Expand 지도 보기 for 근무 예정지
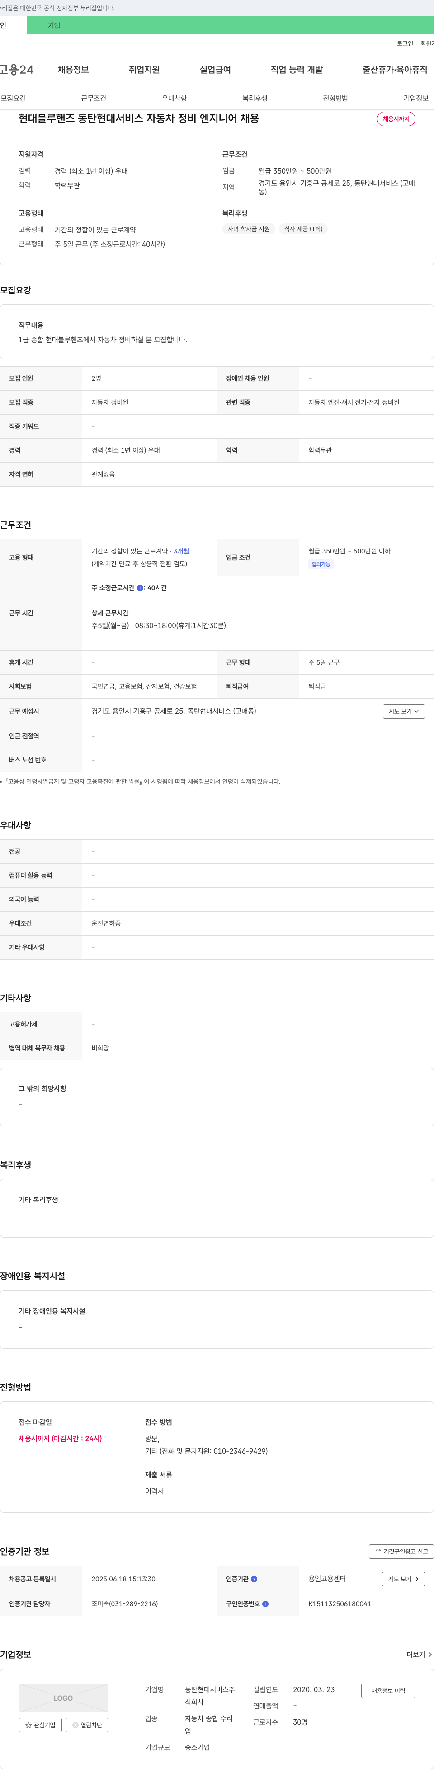Viewport: 434px width, 1769px height. [404, 711]
